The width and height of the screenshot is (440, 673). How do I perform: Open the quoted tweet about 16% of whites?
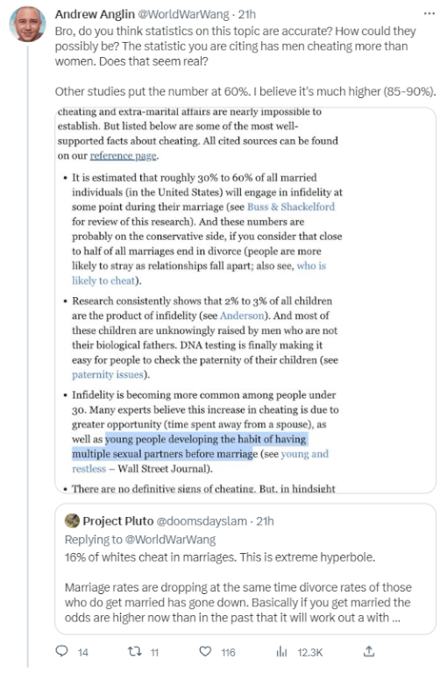[x=245, y=569]
